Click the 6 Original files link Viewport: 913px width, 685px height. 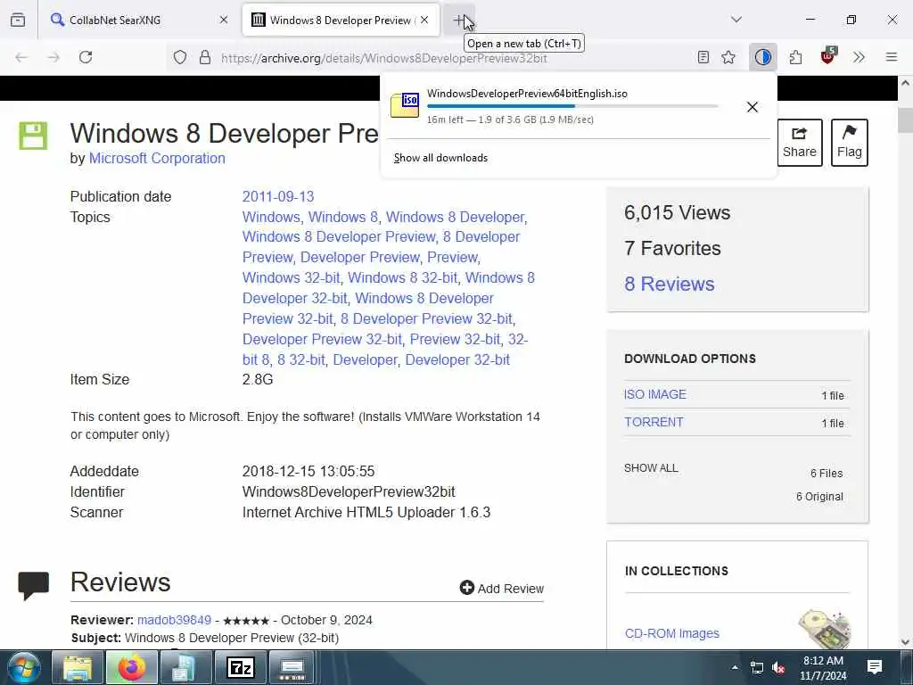(819, 497)
